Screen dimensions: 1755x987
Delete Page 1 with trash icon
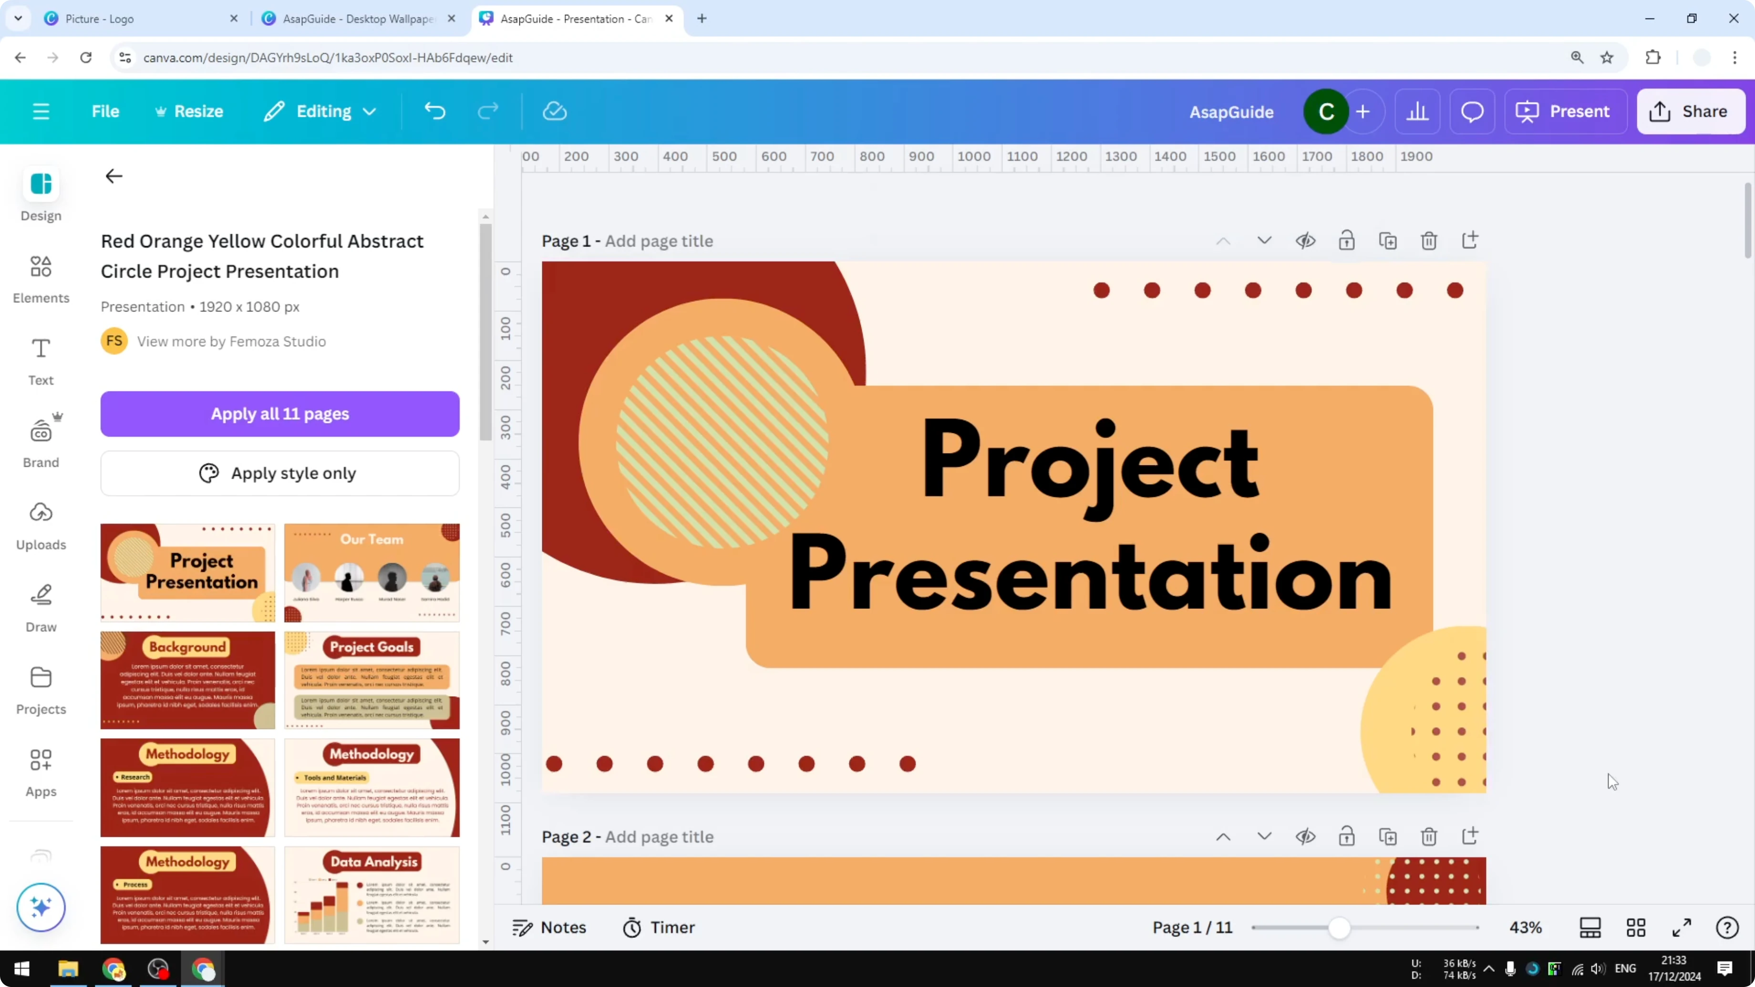click(x=1429, y=240)
